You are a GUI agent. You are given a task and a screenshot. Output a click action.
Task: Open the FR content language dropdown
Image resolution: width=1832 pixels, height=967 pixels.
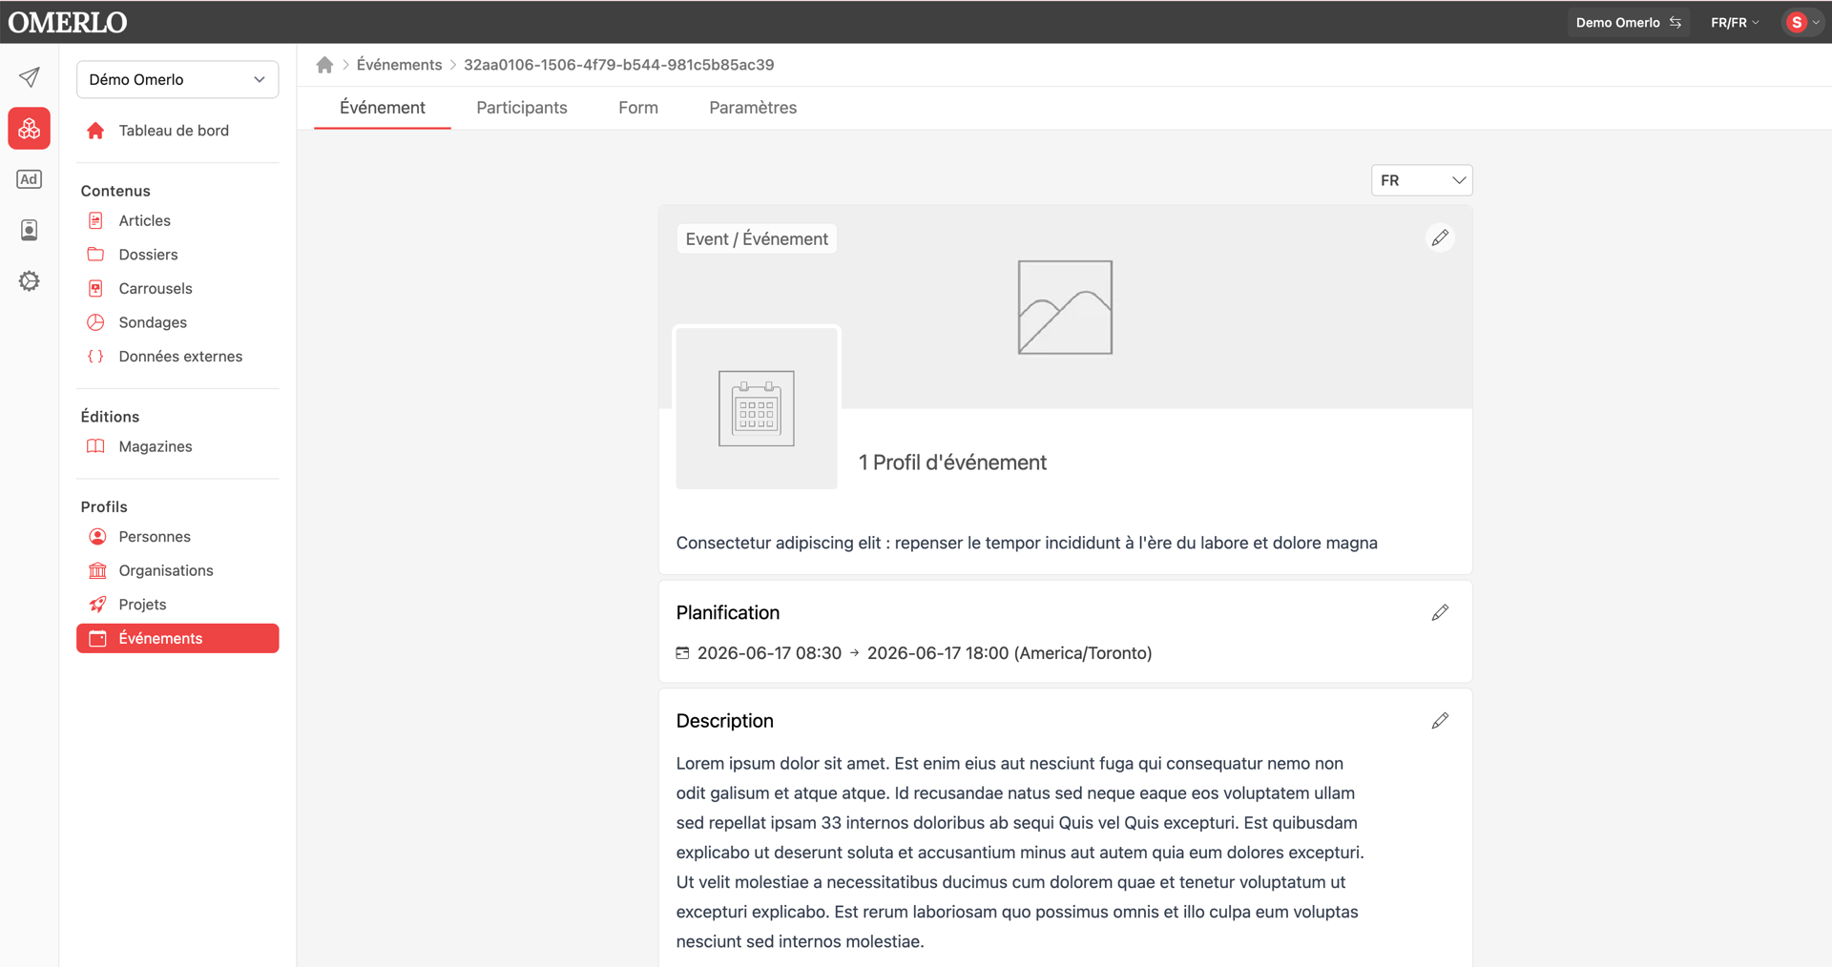1422,180
